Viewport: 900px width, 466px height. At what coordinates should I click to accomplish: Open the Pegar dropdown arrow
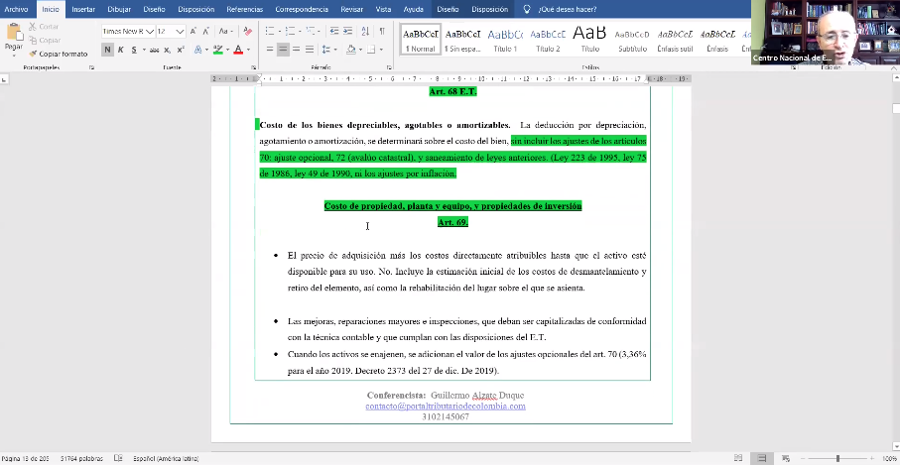[14, 55]
